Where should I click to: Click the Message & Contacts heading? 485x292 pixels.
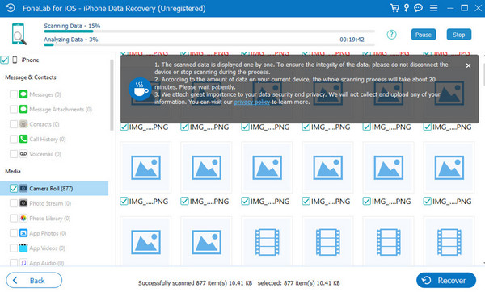click(x=31, y=77)
